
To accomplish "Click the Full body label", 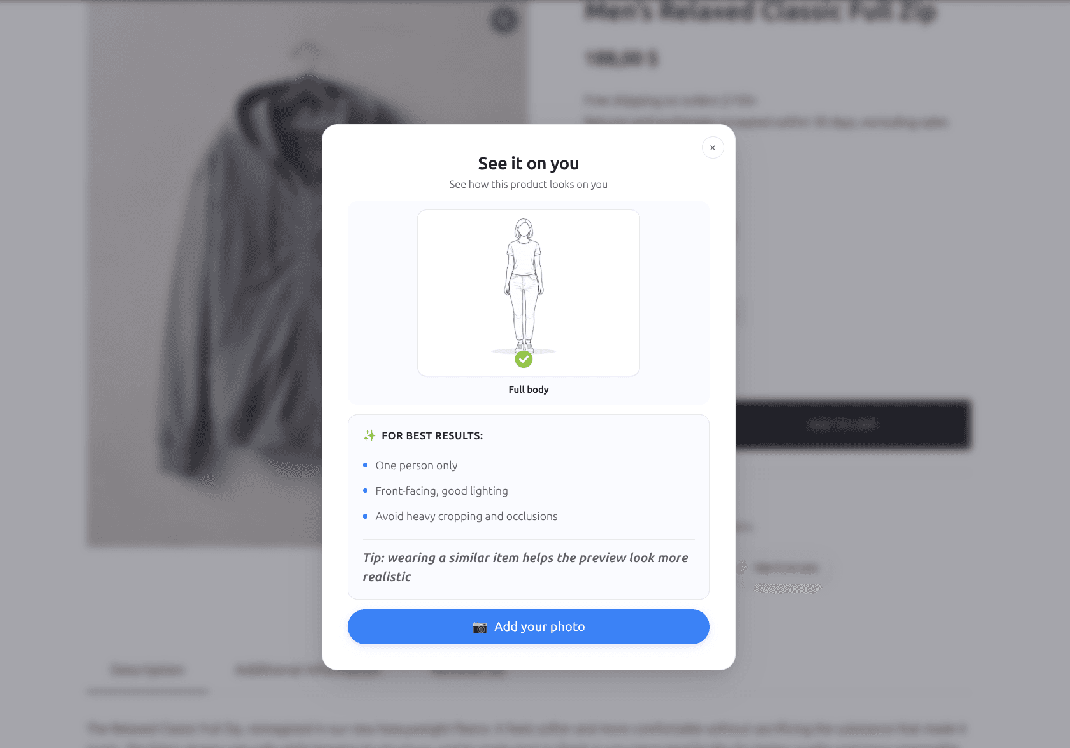I will (x=529, y=390).
